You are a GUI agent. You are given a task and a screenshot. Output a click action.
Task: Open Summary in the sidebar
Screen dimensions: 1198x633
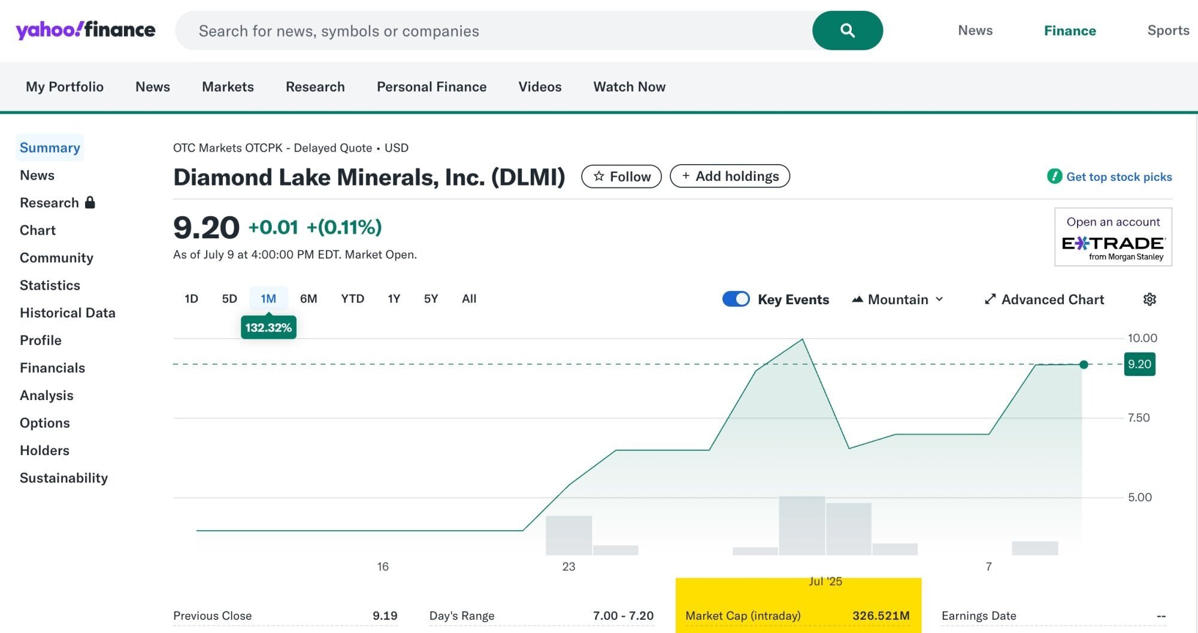click(x=50, y=147)
